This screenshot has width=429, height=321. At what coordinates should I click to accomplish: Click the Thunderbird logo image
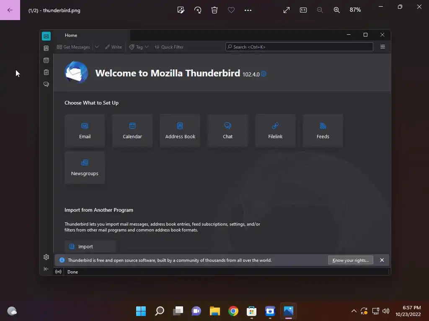(x=76, y=72)
